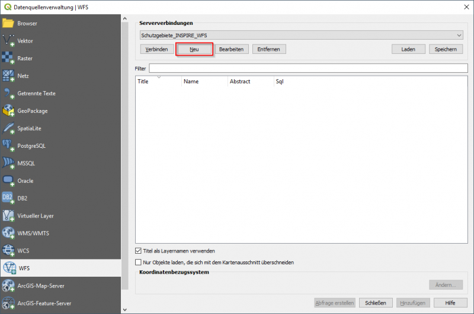Open the DB2 icon
The width and height of the screenshot is (474, 314).
8,198
